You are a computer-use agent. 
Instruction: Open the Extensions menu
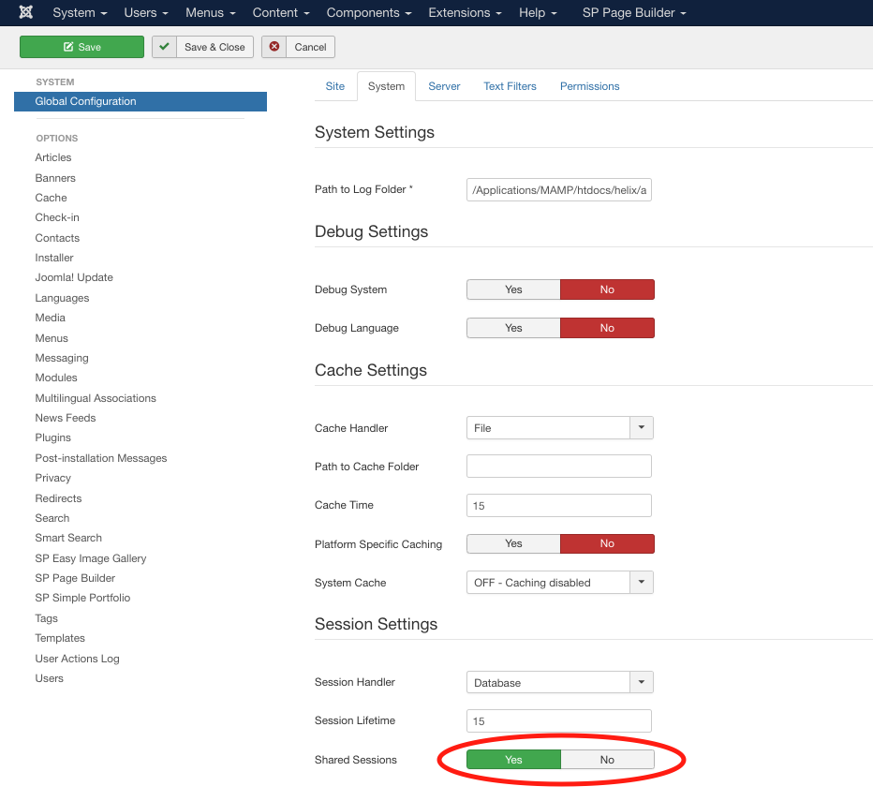(459, 12)
